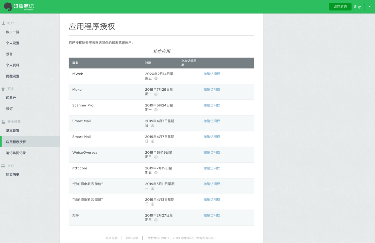The height and width of the screenshot is (243, 375).
Task: Open the 服务条款 footer link
Action: (x=111, y=238)
